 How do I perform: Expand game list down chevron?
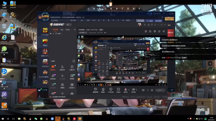click(x=45, y=85)
